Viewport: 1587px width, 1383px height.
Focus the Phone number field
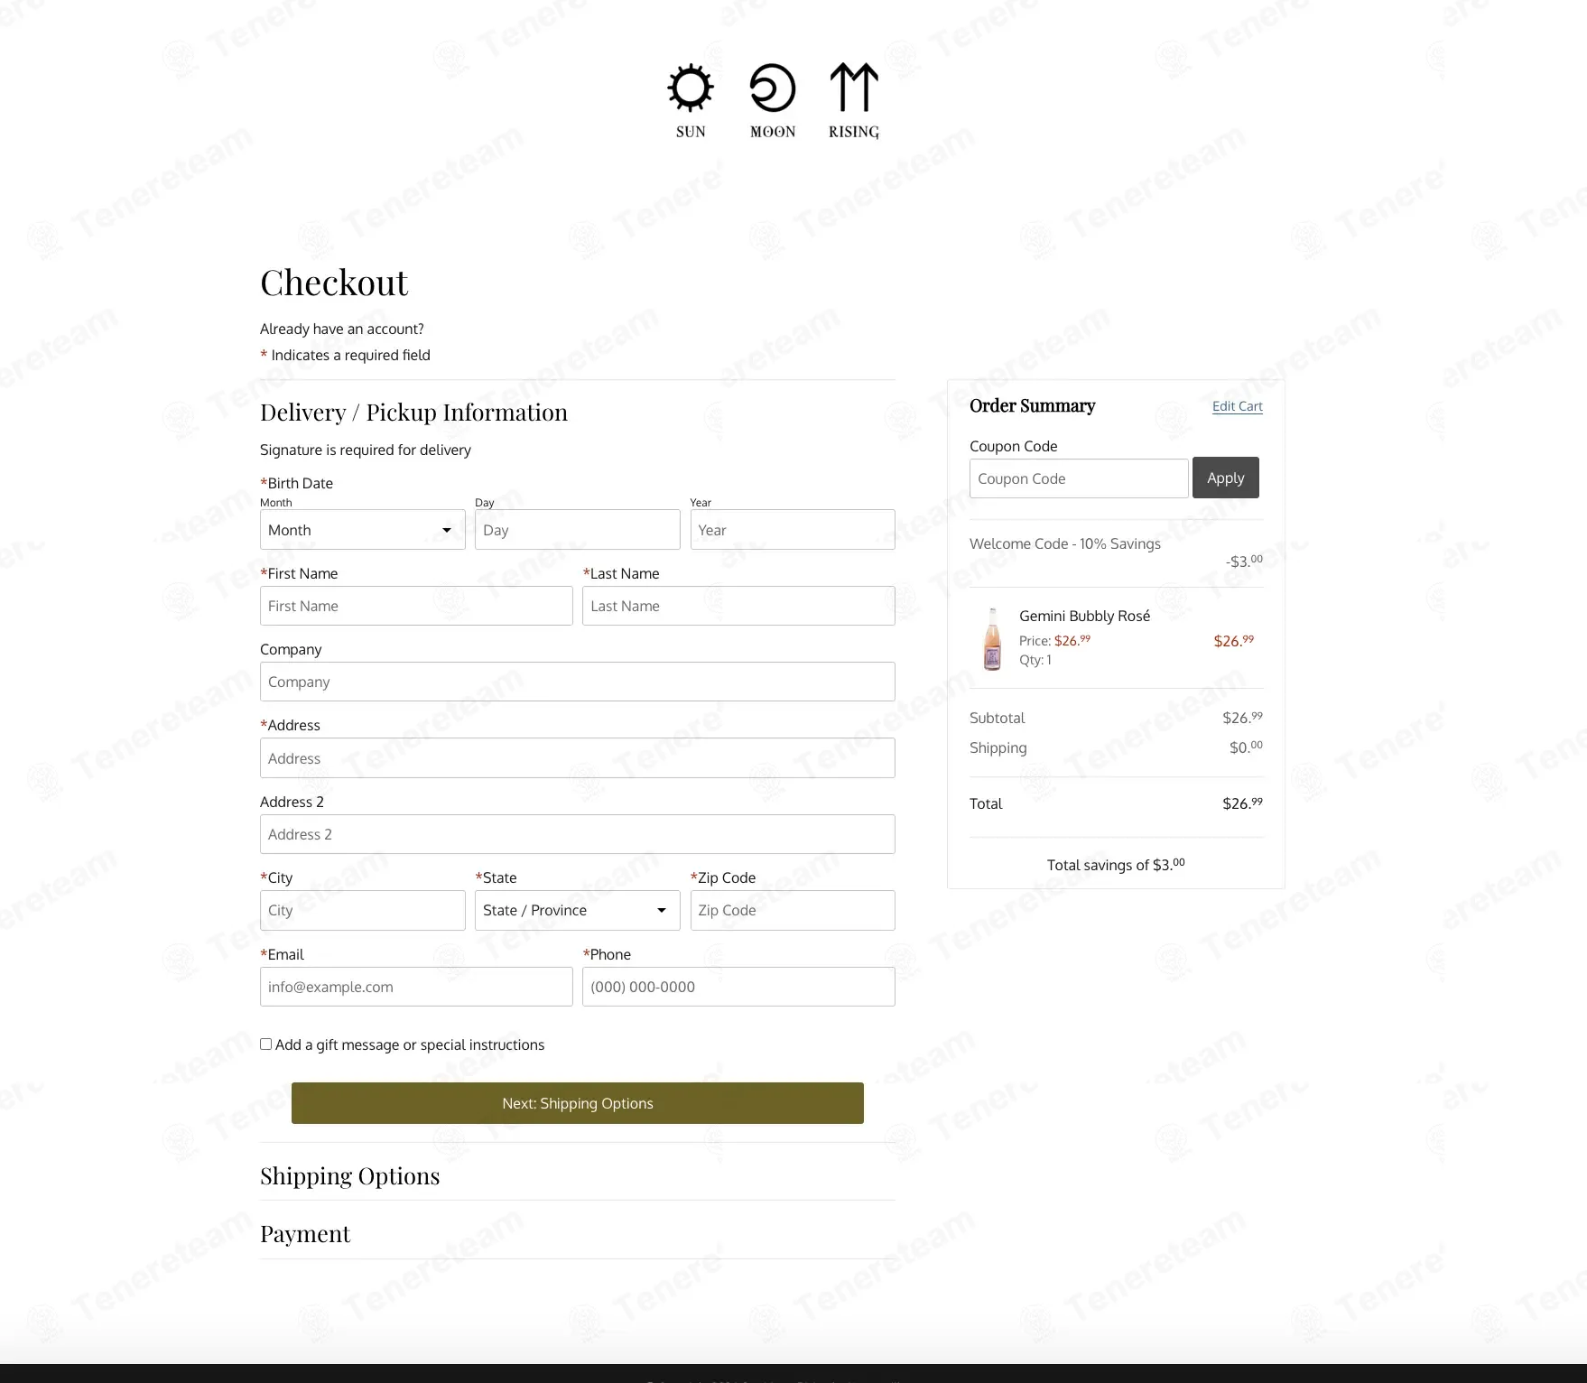point(738,987)
